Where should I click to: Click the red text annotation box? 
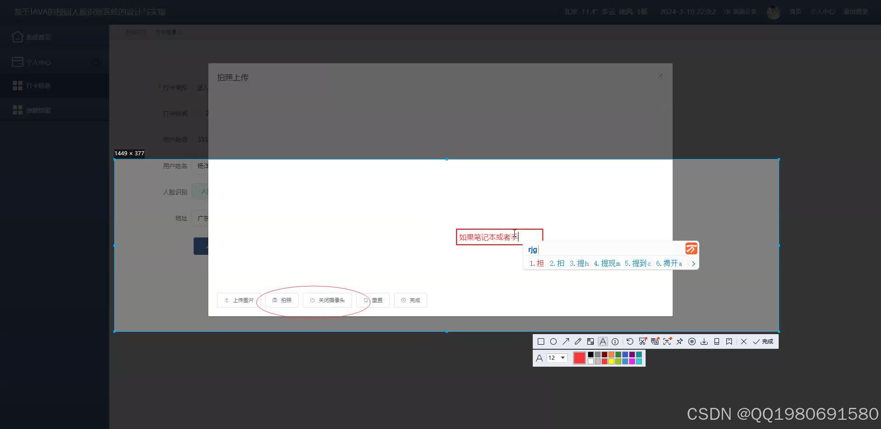(x=499, y=237)
